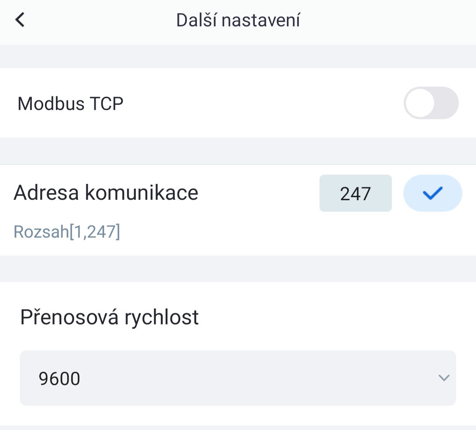Click the chevron in the 9600 field
The width and height of the screenshot is (476, 430).
pyautogui.click(x=443, y=378)
